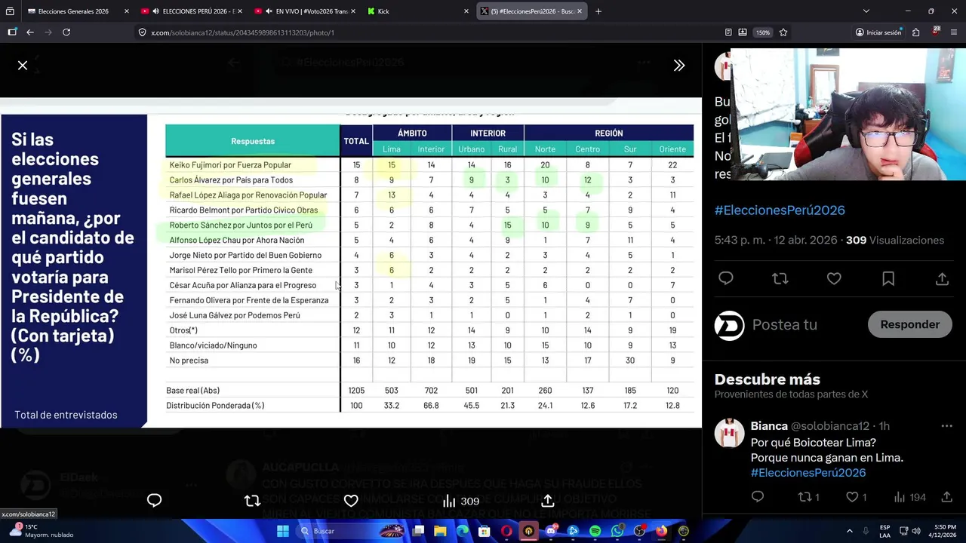
Task: Reply icon under the enlarged photo
Action: (x=154, y=501)
